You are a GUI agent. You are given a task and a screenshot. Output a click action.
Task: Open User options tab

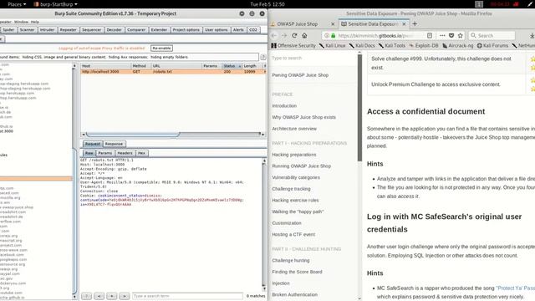coord(217,30)
